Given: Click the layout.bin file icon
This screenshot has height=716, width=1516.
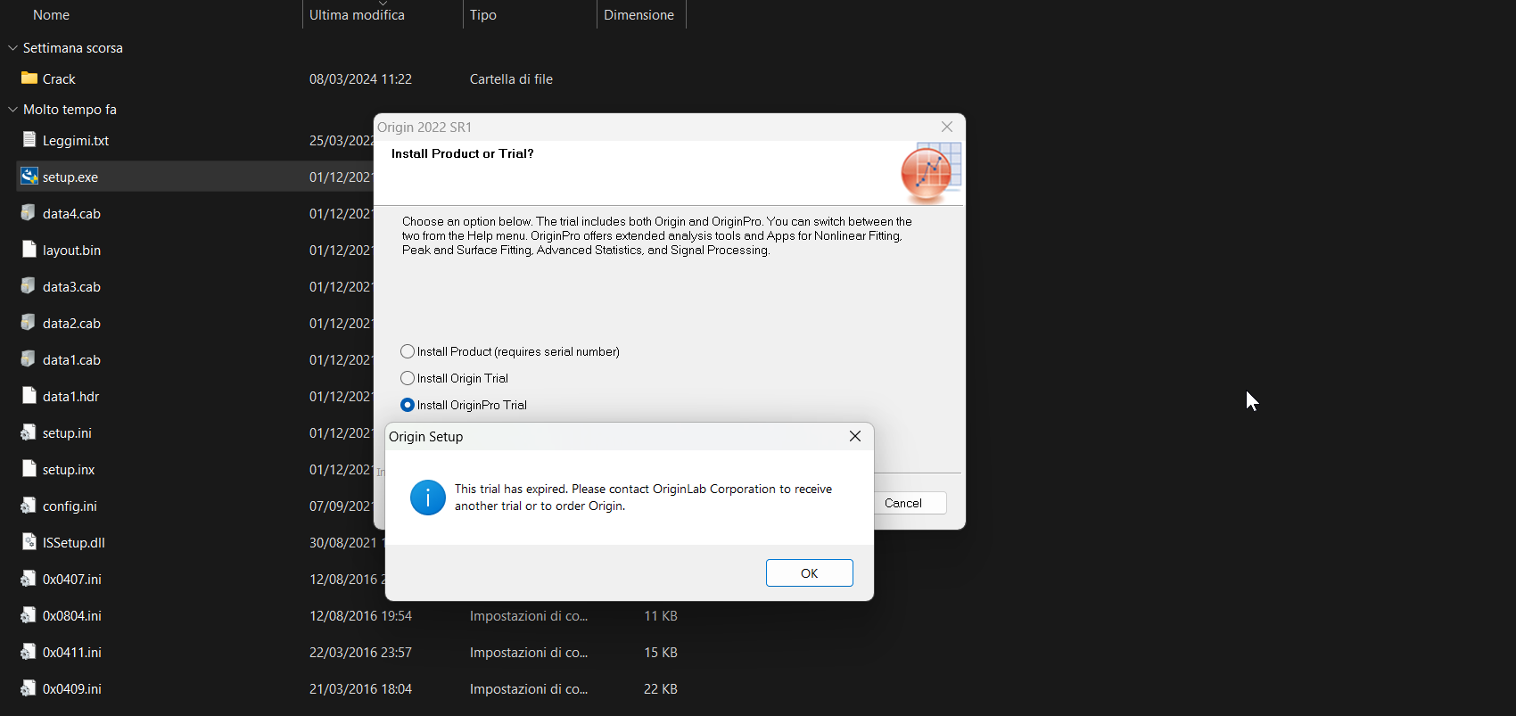Looking at the screenshot, I should (x=29, y=250).
